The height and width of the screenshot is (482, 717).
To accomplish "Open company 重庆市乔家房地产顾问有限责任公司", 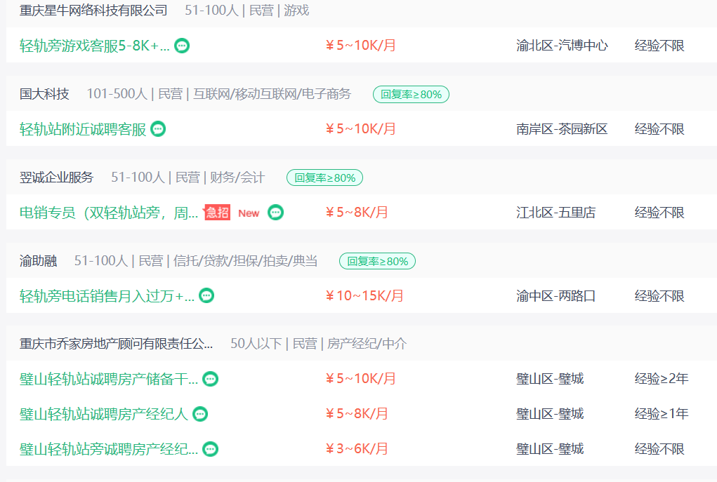I will [x=116, y=344].
